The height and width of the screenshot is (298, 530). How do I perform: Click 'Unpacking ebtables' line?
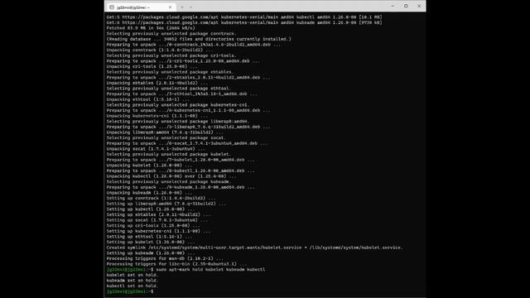(157, 83)
